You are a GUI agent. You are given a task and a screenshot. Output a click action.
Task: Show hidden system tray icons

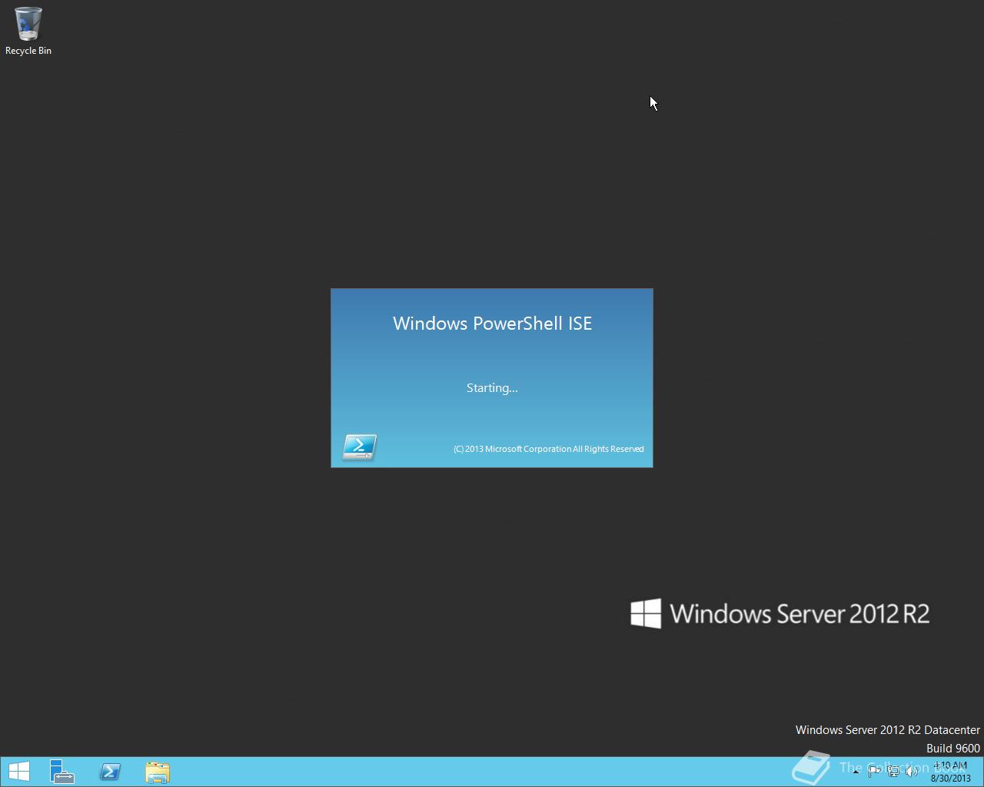856,772
